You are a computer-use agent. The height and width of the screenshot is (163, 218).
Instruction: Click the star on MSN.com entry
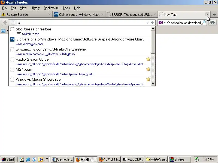[148, 69]
